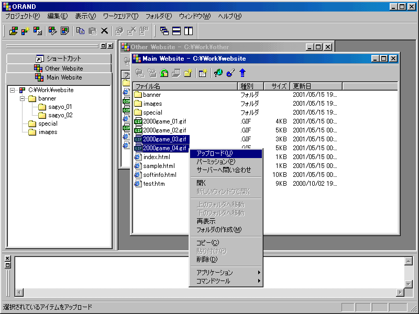Image resolution: width=419 pixels, height=314 pixels.
Task: Click the new project icon with yellow star
Action: pos(26,31)
